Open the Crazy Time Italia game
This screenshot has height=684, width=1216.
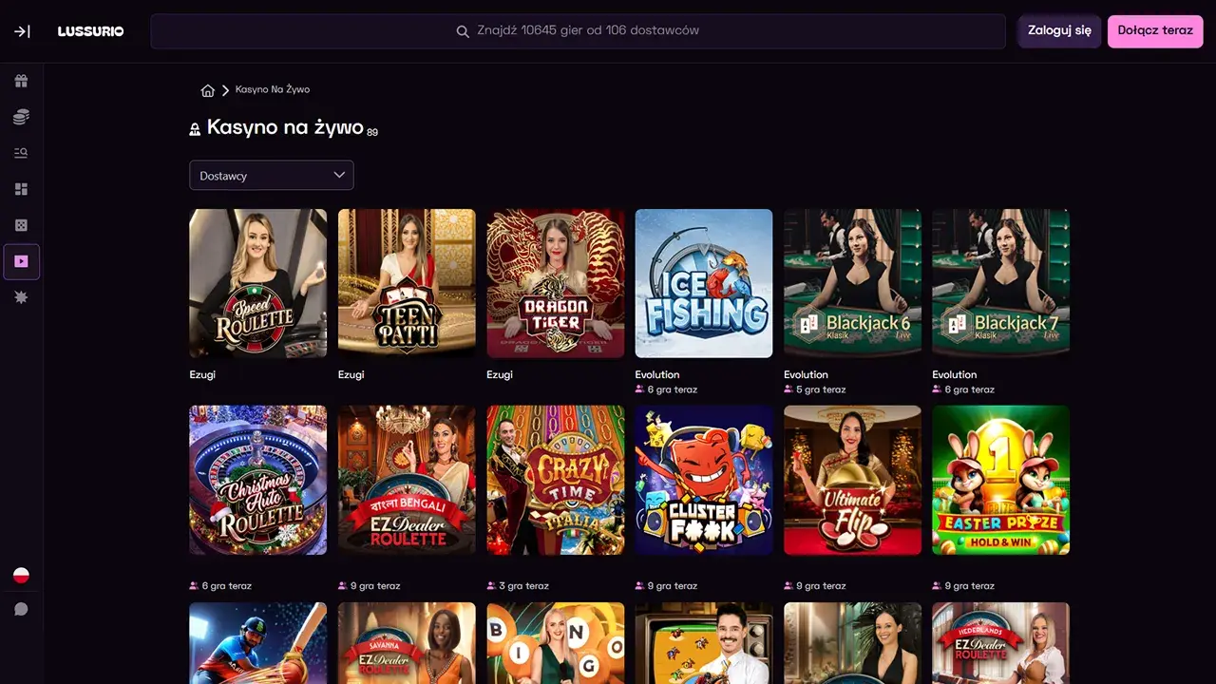pyautogui.click(x=556, y=480)
